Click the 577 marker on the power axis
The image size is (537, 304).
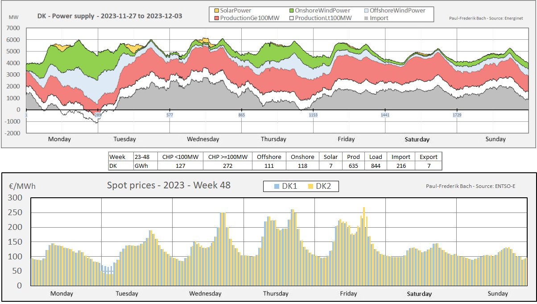169,115
